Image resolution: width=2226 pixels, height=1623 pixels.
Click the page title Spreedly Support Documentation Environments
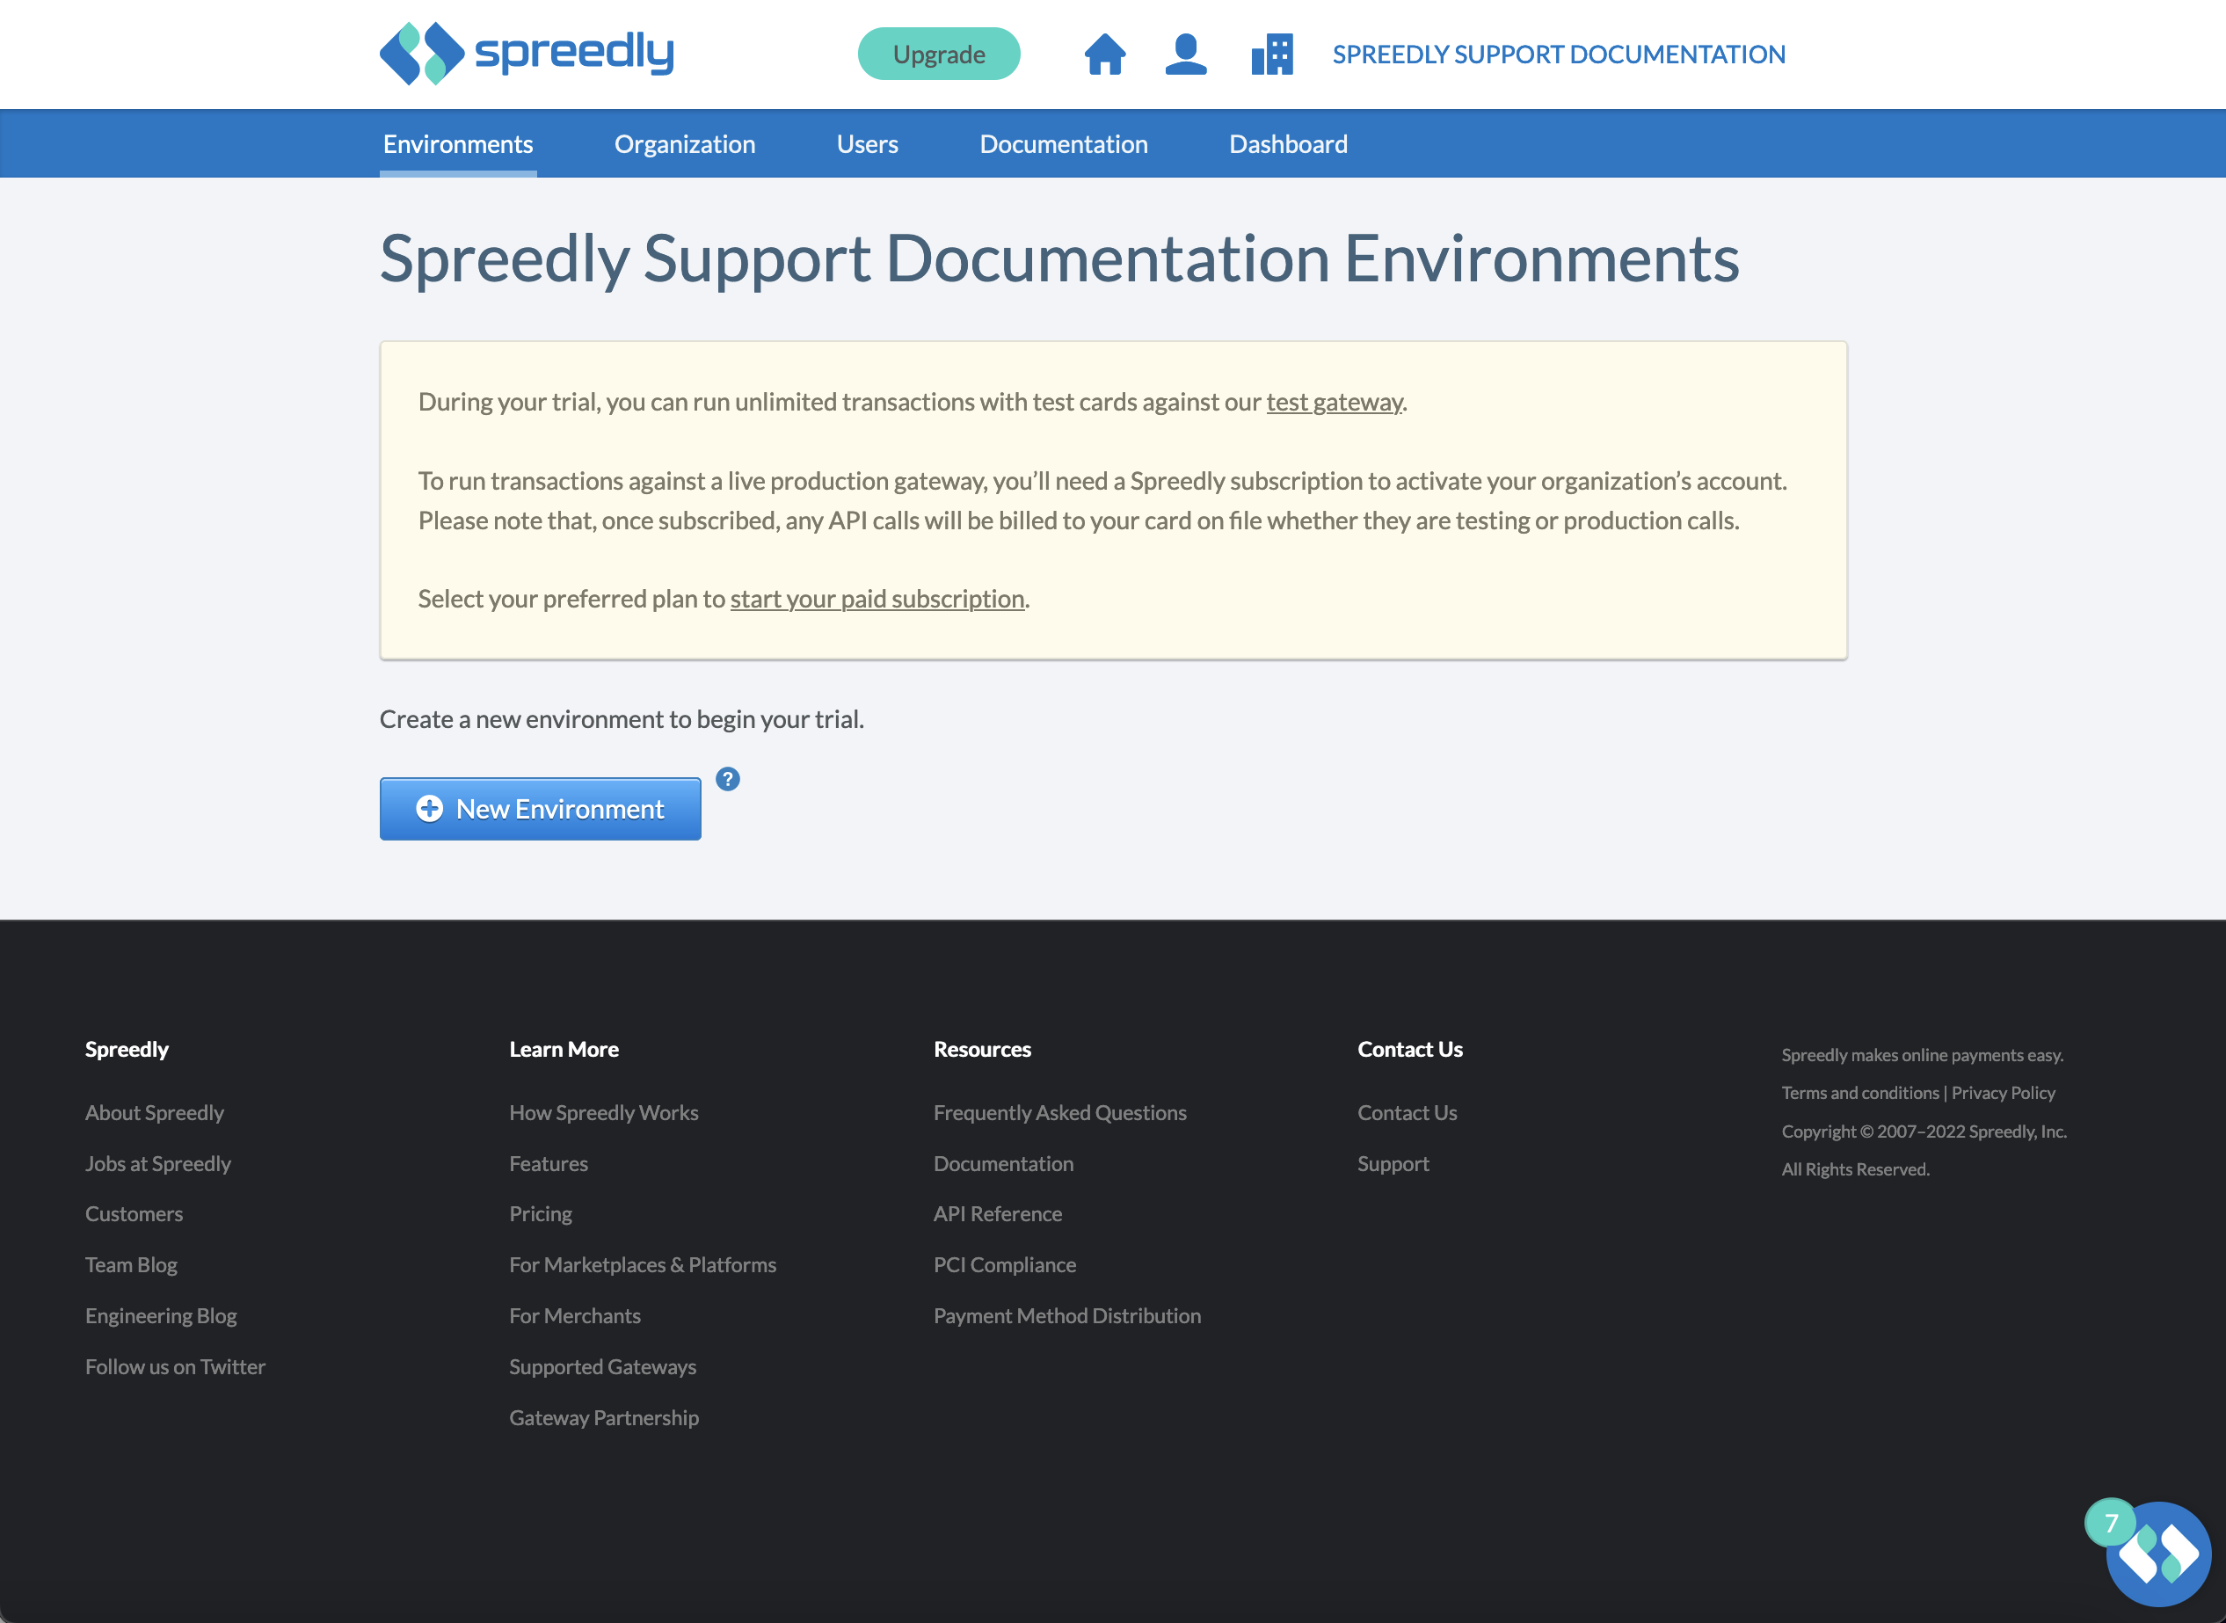[x=1059, y=258]
